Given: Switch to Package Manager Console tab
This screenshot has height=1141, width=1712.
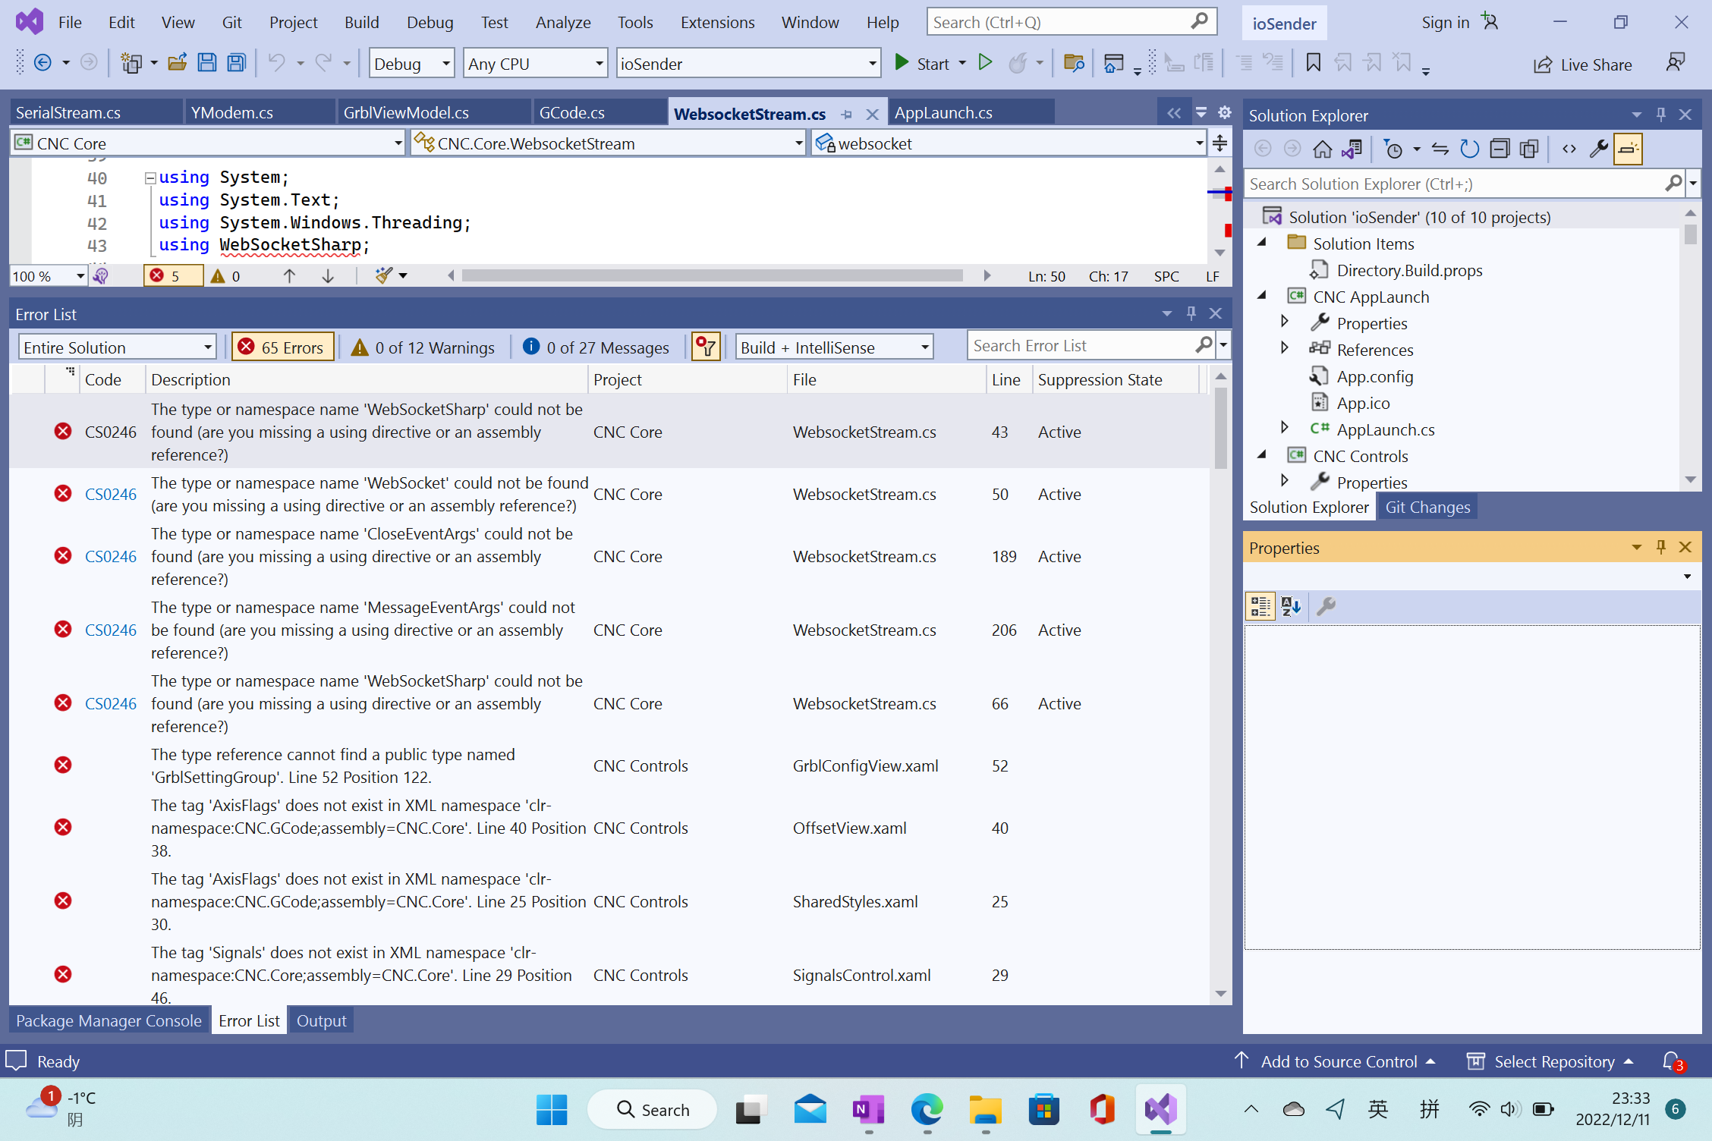Looking at the screenshot, I should click(109, 1020).
